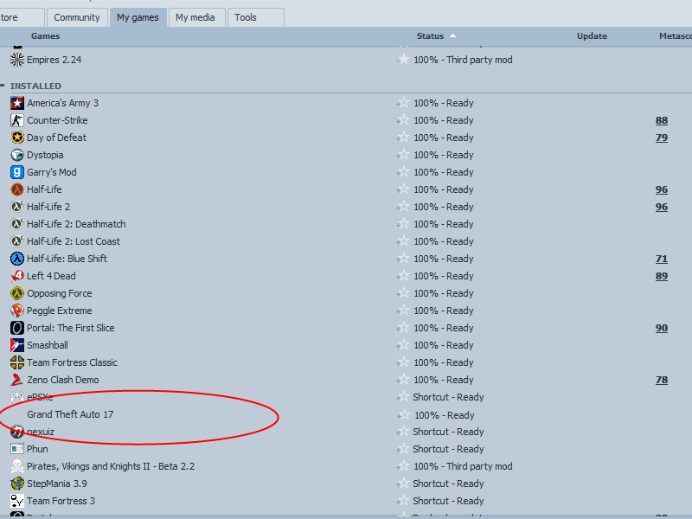The image size is (692, 519).
Task: Open Counter-Strike Metascore 88 link
Action: [x=662, y=120]
